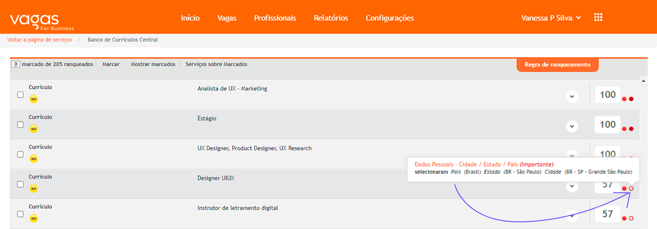
Task: Click second red dot in Analista de UX row
Action: pyautogui.click(x=631, y=99)
